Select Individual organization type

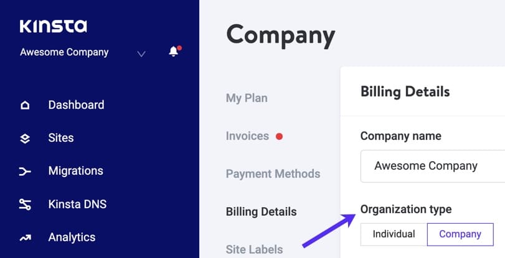click(x=394, y=234)
